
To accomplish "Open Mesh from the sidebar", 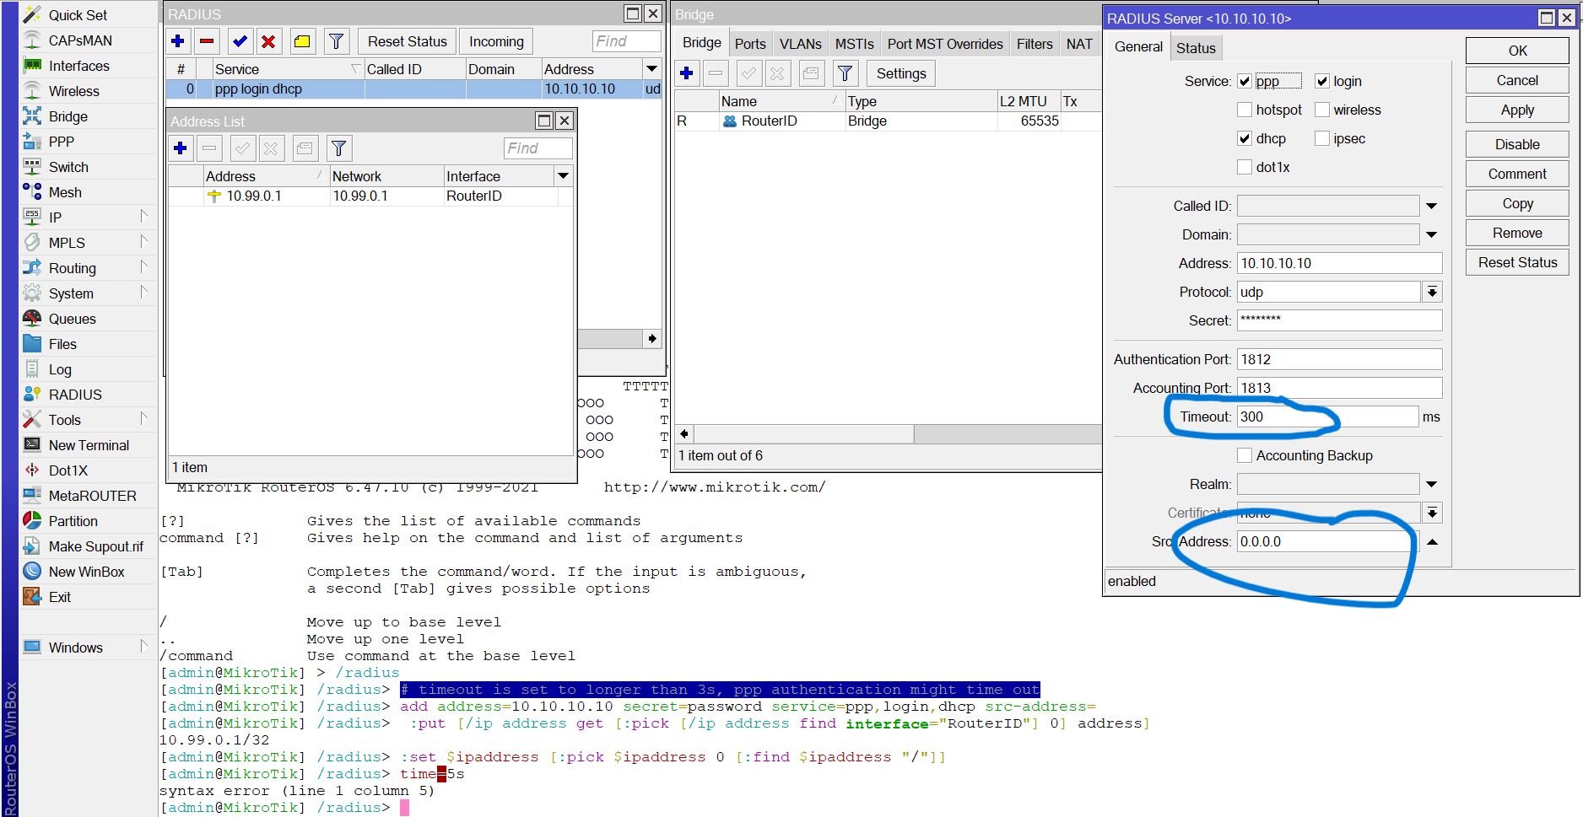I will 65,192.
